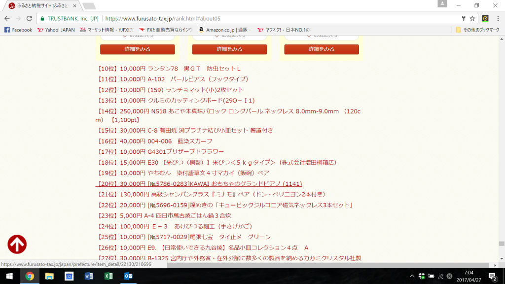505x284 pixels.
Task: Click the red scroll-to-top arrow icon
Action: [17, 244]
